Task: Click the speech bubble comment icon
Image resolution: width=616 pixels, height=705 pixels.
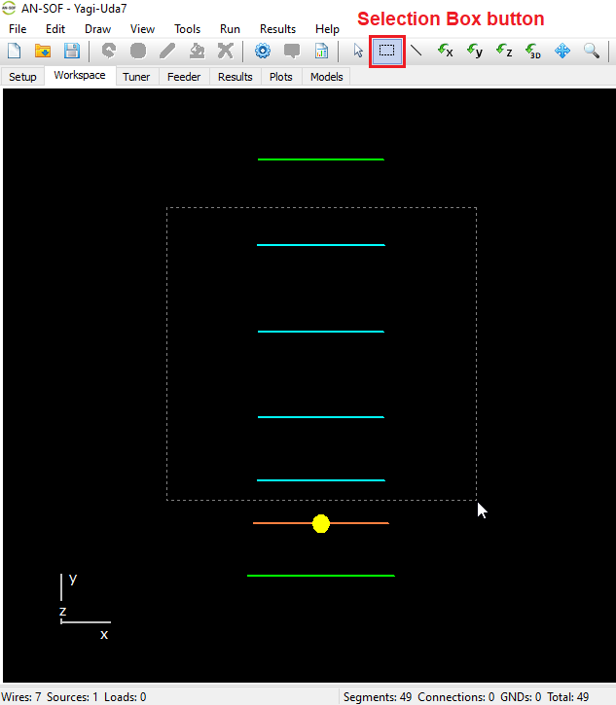Action: (292, 51)
